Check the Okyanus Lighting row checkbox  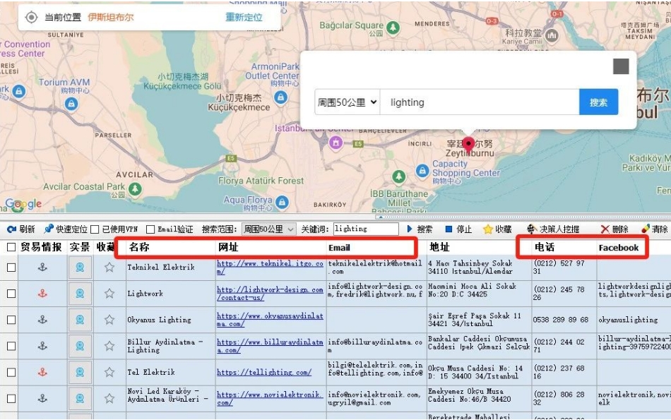11,320
